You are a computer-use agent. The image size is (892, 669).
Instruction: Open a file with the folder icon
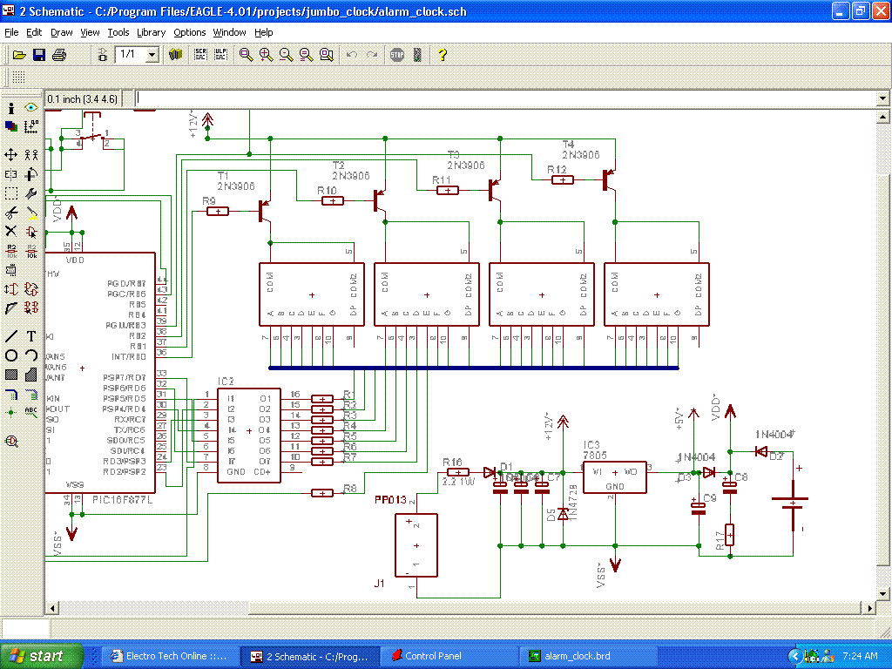tap(19, 55)
